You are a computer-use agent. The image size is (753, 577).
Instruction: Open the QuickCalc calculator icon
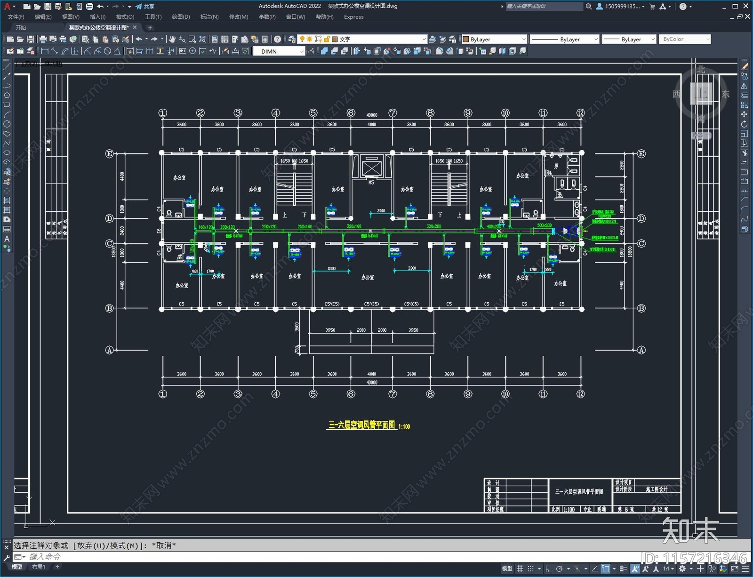[265, 39]
